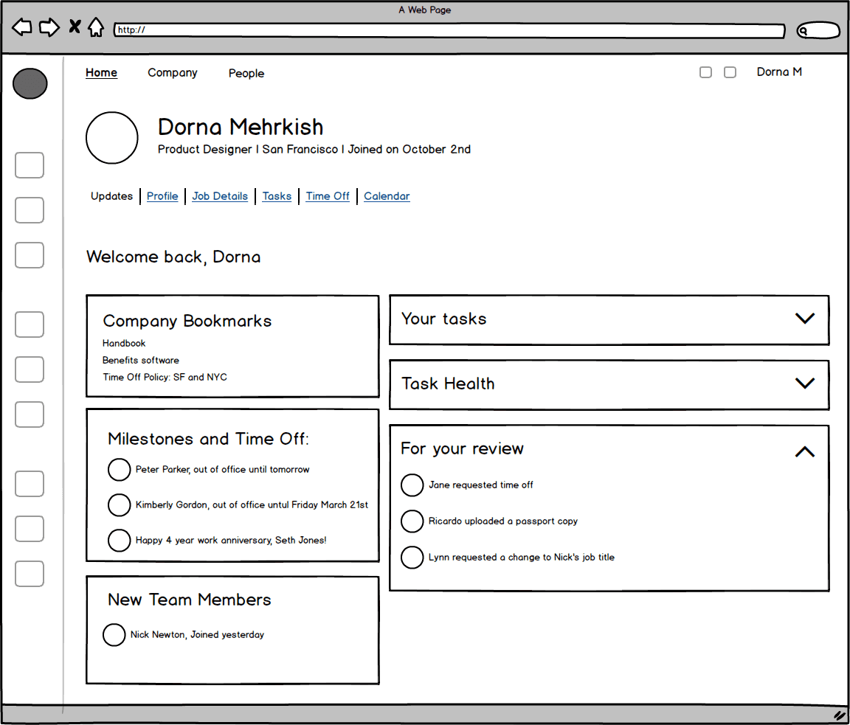
Task: Click the checkbox directly beside Dorna M
Action: click(x=730, y=72)
